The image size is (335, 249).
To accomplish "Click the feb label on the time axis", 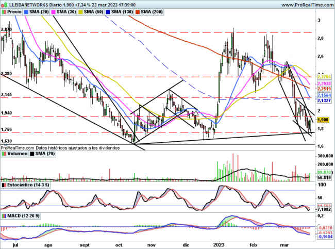I will (x=253, y=245).
